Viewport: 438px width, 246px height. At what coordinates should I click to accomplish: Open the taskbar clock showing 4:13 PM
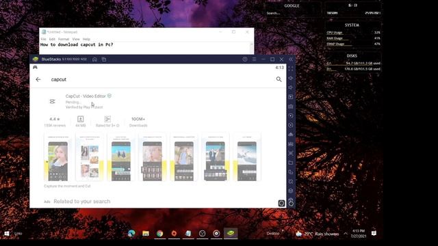pyautogui.click(x=359, y=234)
